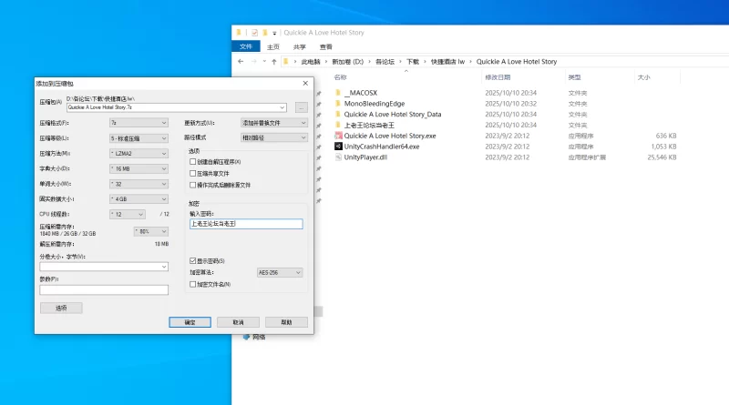The width and height of the screenshot is (729, 405).
Task: Enable 加密文件名 checkbox
Action: [x=192, y=284]
